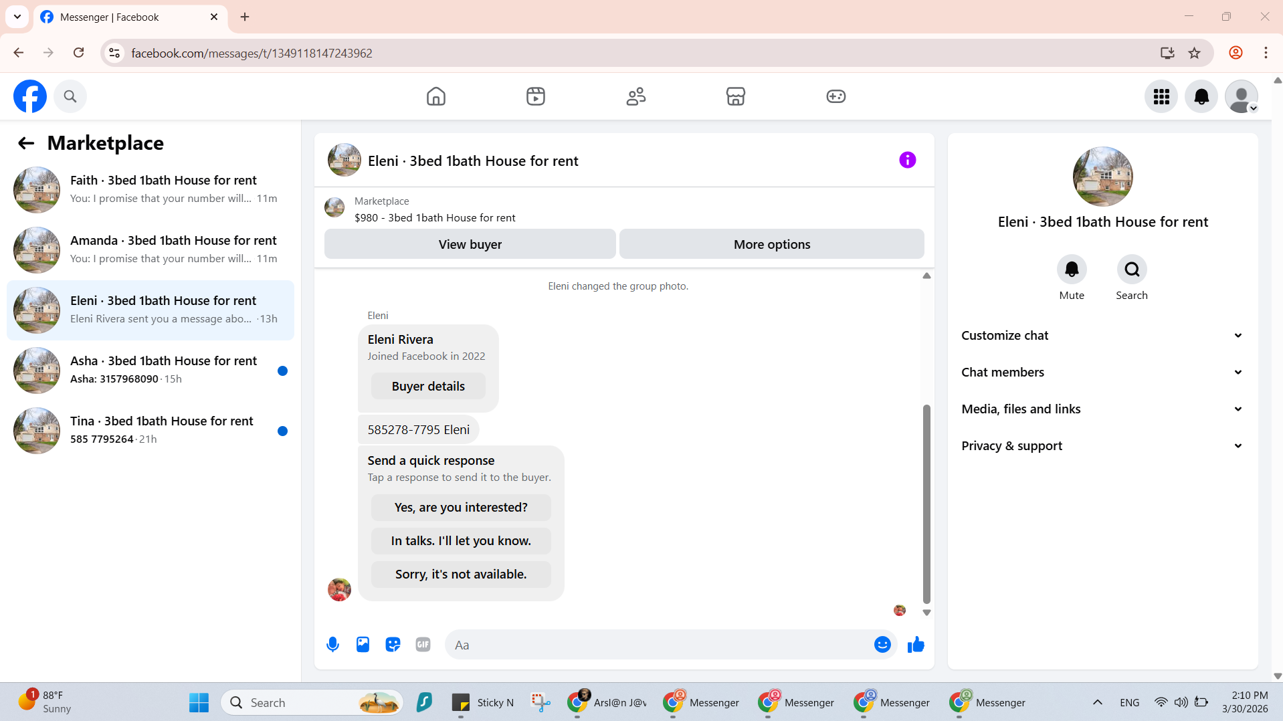This screenshot has height=721, width=1283.
Task: Click the chat scrollbar thumb
Action: click(x=926, y=504)
